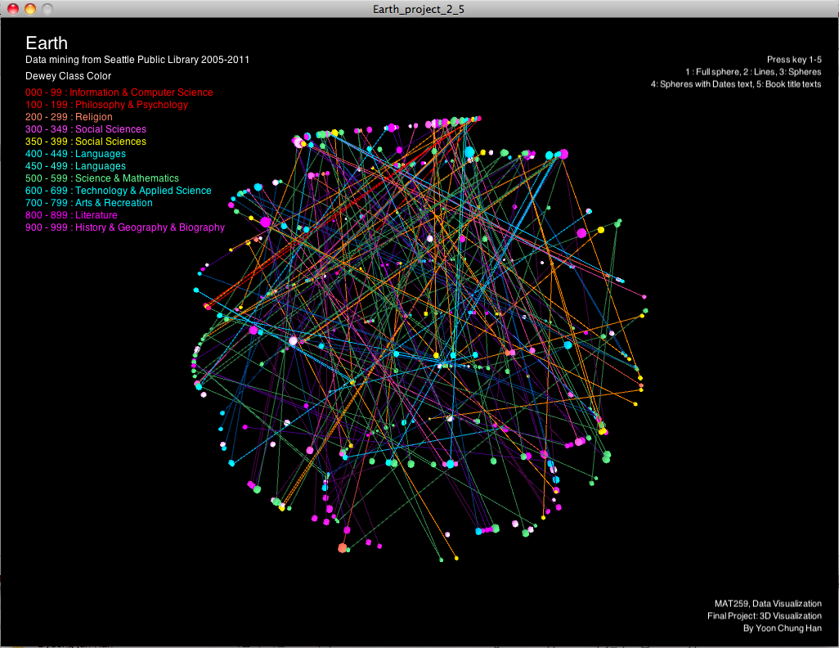Click the large magenta sphere on the globe's upper left

click(266, 222)
